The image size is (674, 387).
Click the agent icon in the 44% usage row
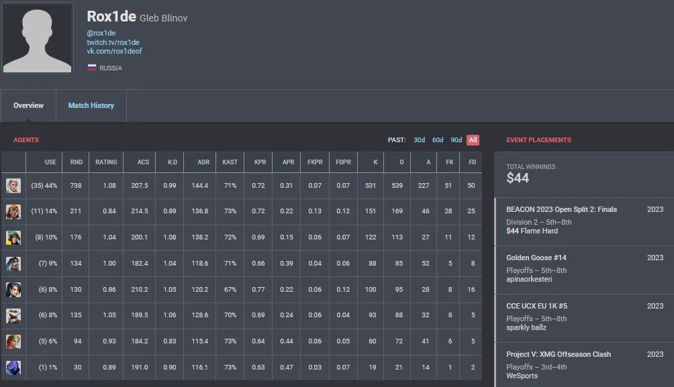click(x=13, y=186)
